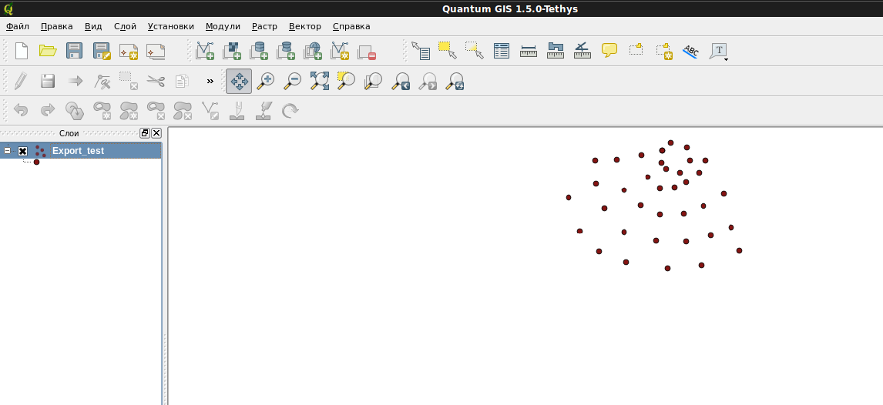Toggle editing pencil icon
Image resolution: width=883 pixels, height=405 pixels.
click(x=21, y=80)
